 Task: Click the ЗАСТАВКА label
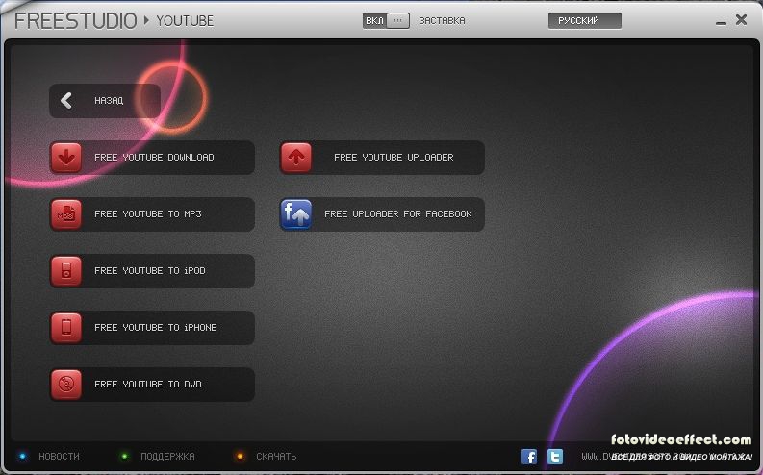pos(442,21)
